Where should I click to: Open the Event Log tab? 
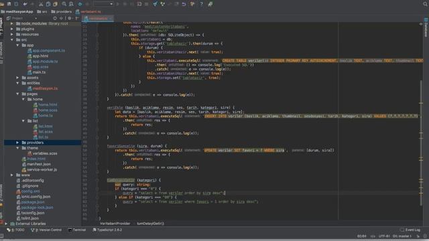tap(410, 230)
